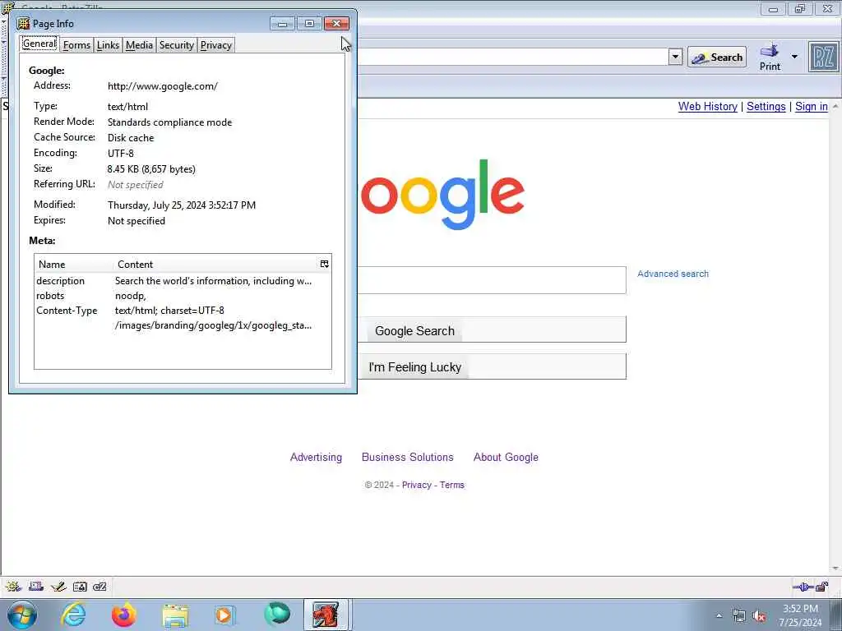
Task: Click into the Google search input field
Action: tap(492, 280)
